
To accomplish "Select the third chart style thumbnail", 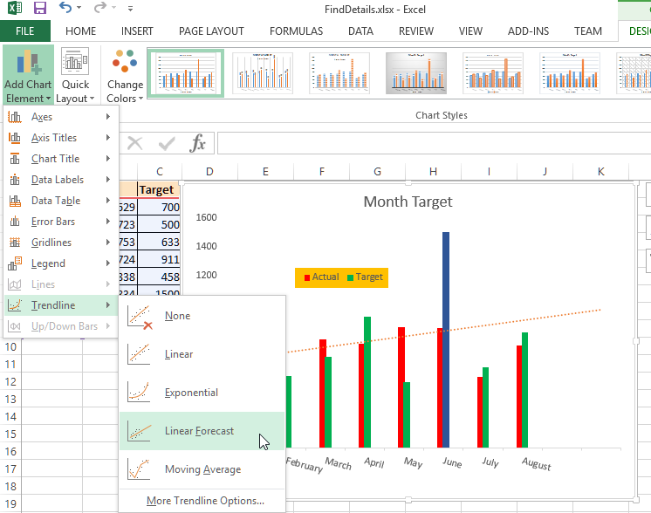I will click(339, 73).
